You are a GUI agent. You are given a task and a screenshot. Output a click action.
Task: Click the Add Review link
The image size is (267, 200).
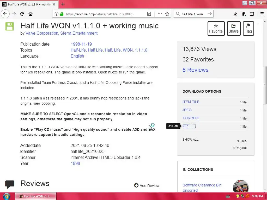click(147, 185)
